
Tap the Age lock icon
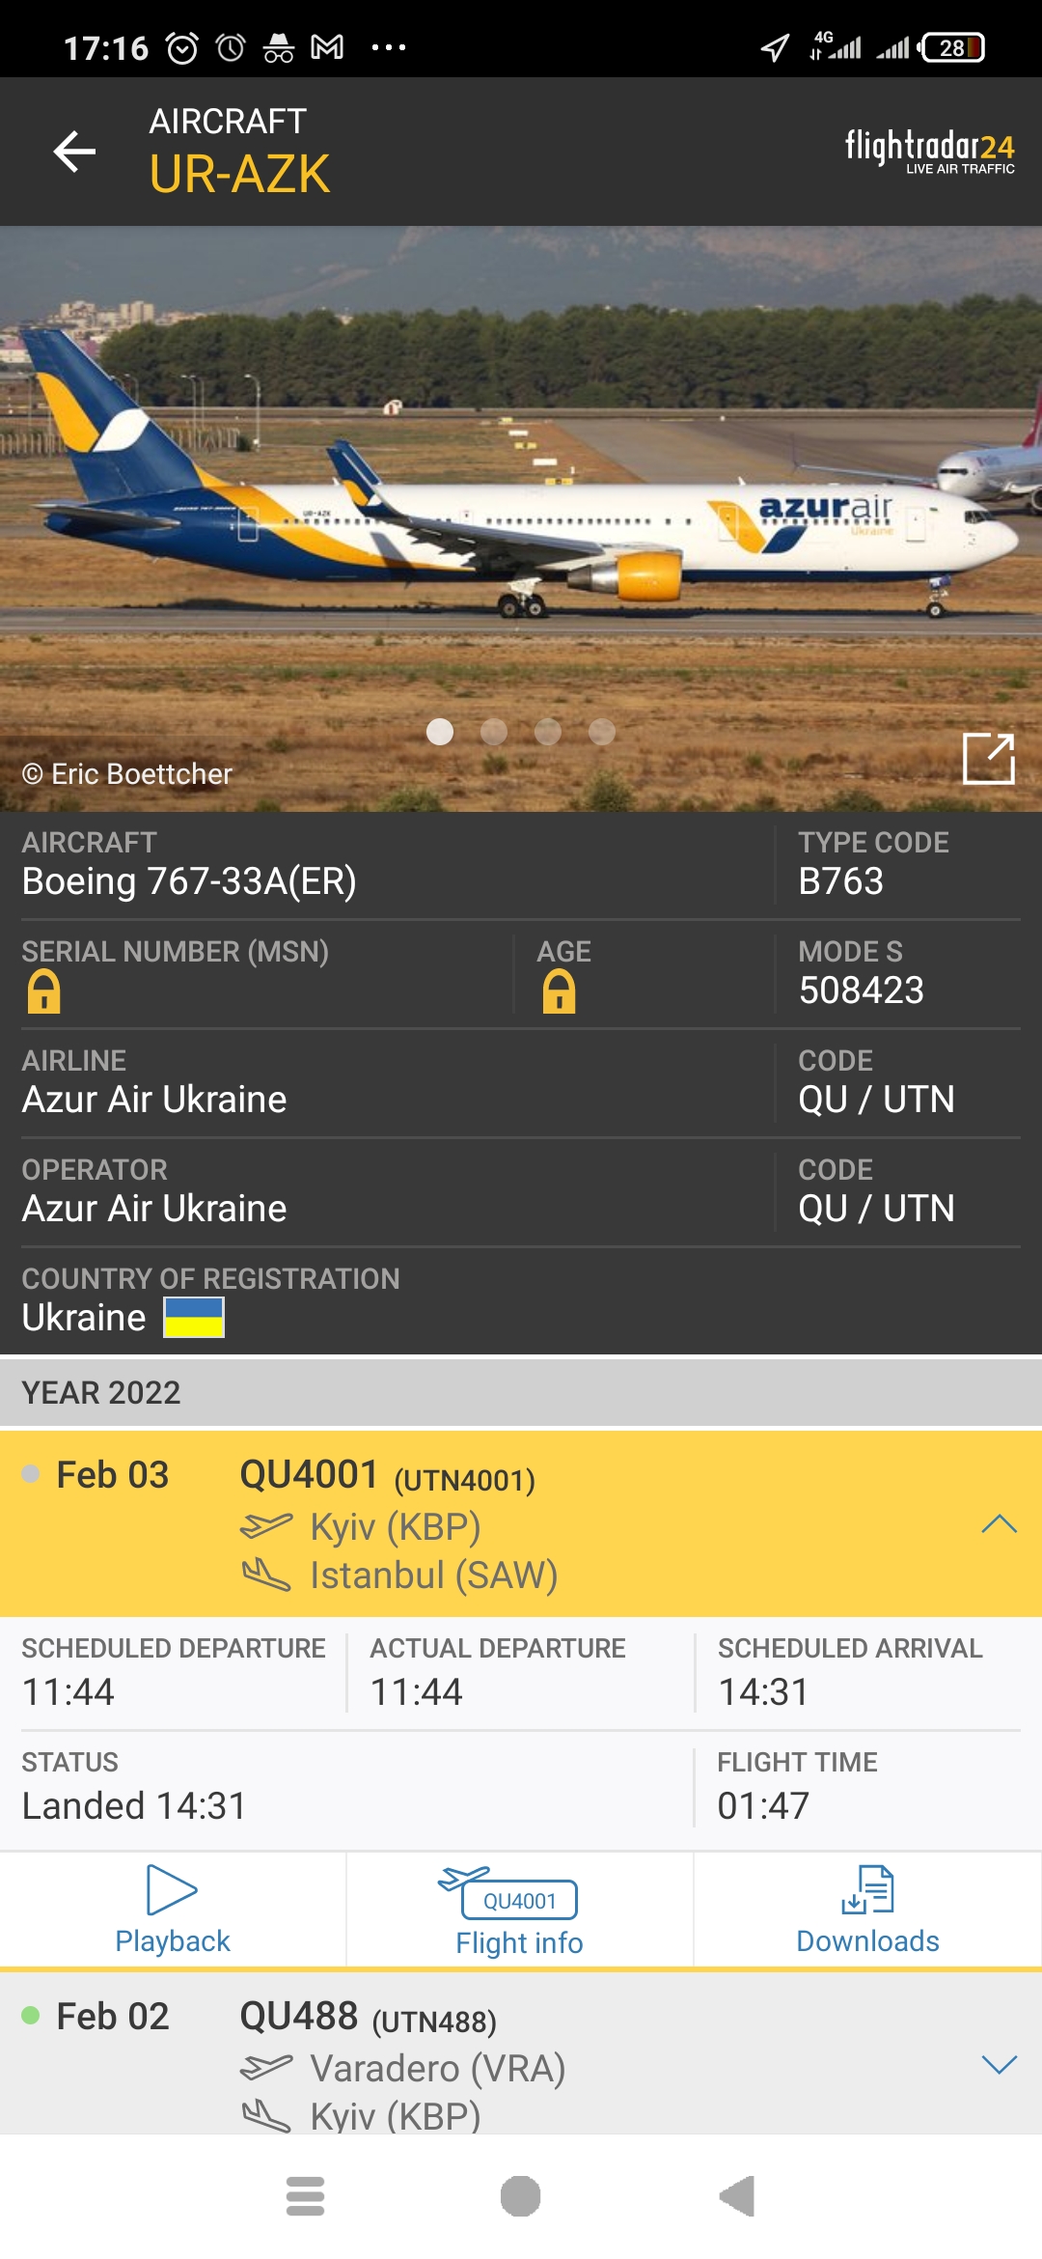[x=559, y=991]
